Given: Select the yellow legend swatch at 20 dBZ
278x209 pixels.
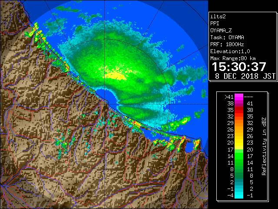Looking at the screenshot, I should (x=239, y=143).
